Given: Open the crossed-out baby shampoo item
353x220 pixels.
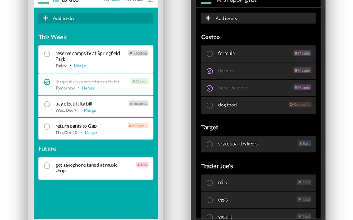Looking at the screenshot, I should [259, 88].
